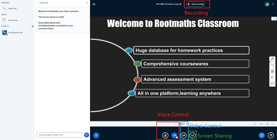Open the top-right three-dot options menu
Screen dimensions: 277x140
click(x=273, y=4)
